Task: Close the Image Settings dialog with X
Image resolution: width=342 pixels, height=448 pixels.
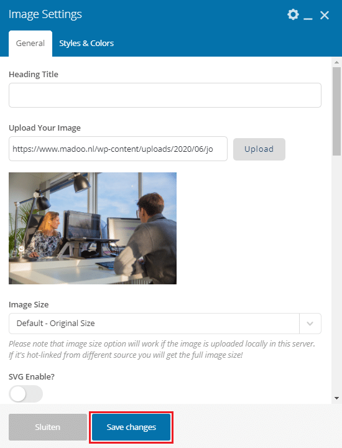Action: 325,15
